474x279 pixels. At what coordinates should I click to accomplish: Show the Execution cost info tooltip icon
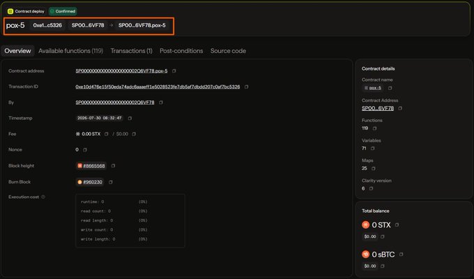[43, 197]
